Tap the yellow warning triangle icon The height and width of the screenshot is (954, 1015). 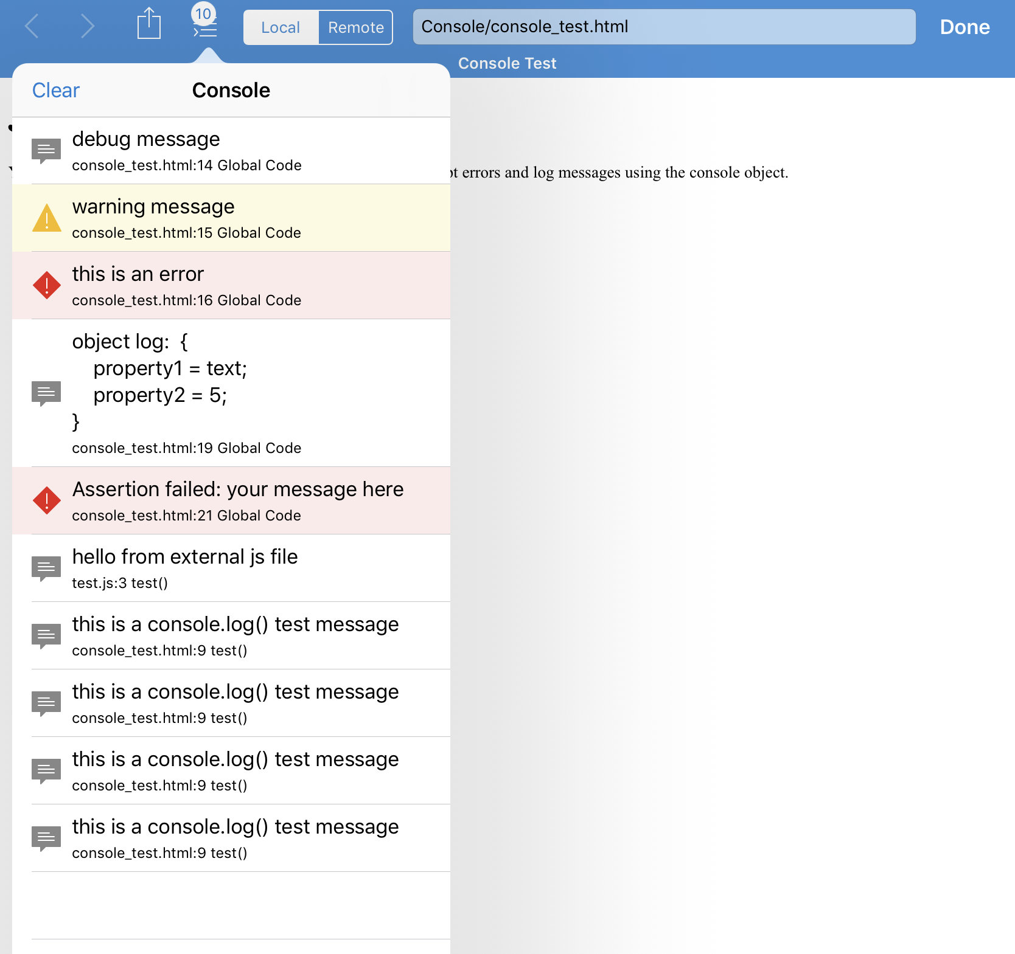click(x=46, y=218)
